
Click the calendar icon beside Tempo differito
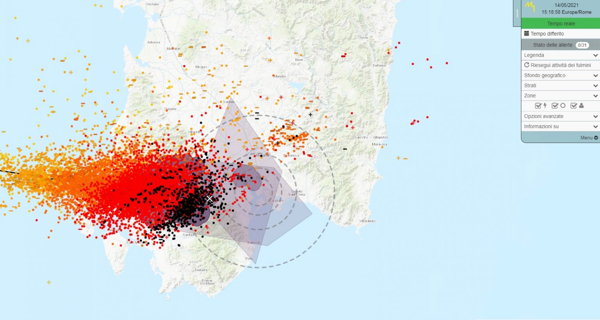coord(527,34)
